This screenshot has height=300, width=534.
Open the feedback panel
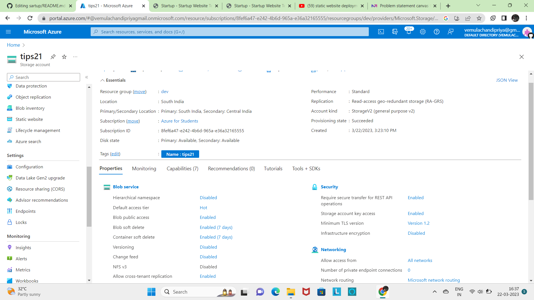(451, 32)
